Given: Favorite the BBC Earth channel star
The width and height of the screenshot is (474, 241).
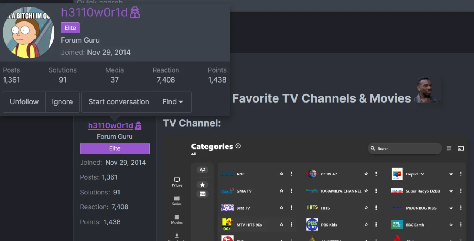Looking at the screenshot, I should point(451,224).
